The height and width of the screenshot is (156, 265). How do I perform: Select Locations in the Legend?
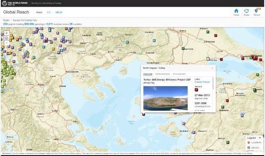(x=254, y=142)
